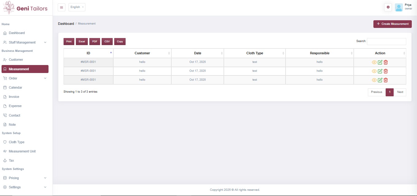Open the English language dropdown
This screenshot has width=417, height=196.
click(x=77, y=7)
